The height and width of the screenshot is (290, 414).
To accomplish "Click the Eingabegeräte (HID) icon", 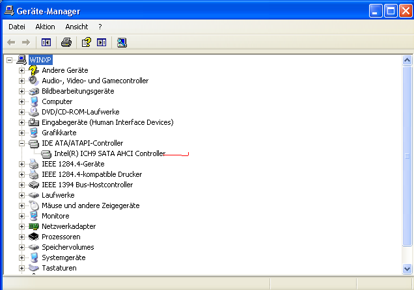I will pyautogui.click(x=34, y=122).
